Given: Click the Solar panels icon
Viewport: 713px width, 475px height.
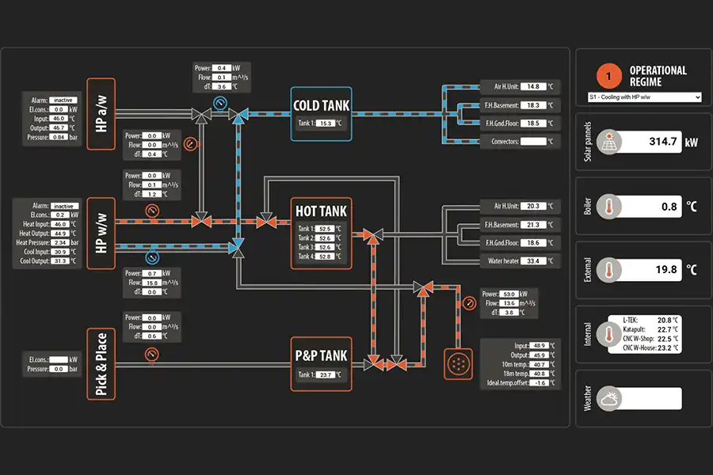Looking at the screenshot, I should coord(608,143).
